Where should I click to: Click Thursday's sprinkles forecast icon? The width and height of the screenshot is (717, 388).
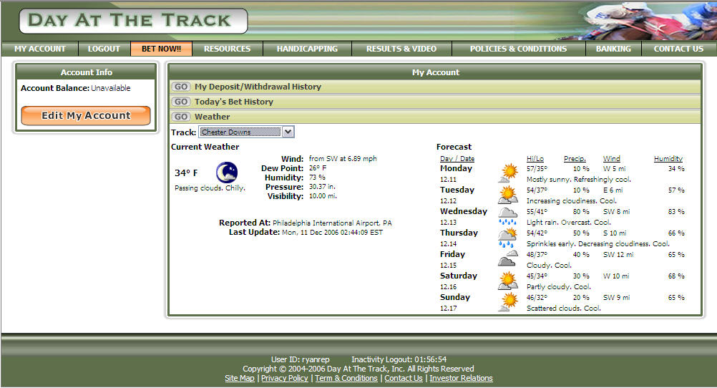click(508, 238)
